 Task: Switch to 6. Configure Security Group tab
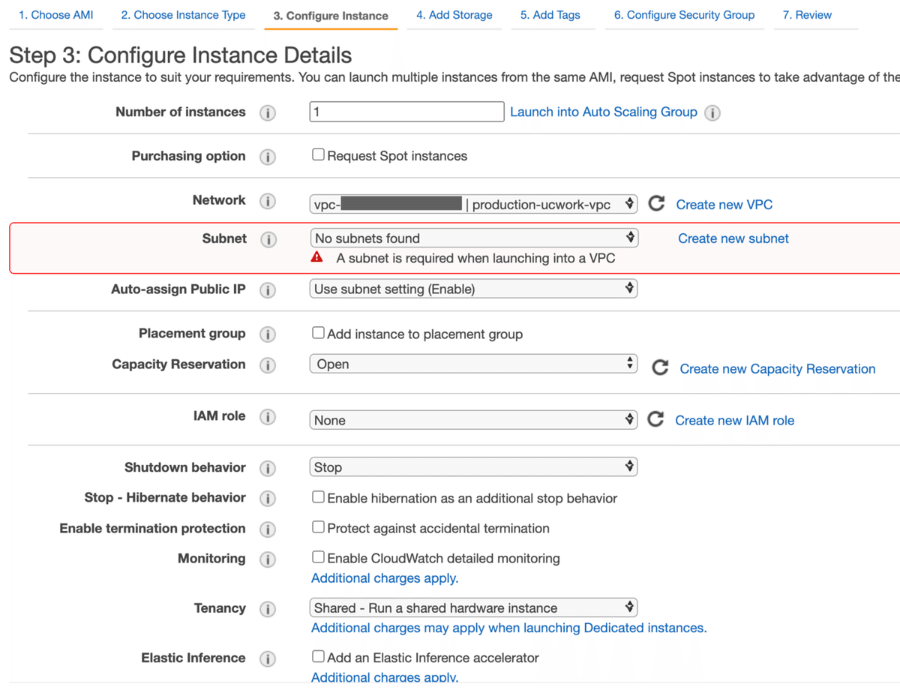point(684,15)
